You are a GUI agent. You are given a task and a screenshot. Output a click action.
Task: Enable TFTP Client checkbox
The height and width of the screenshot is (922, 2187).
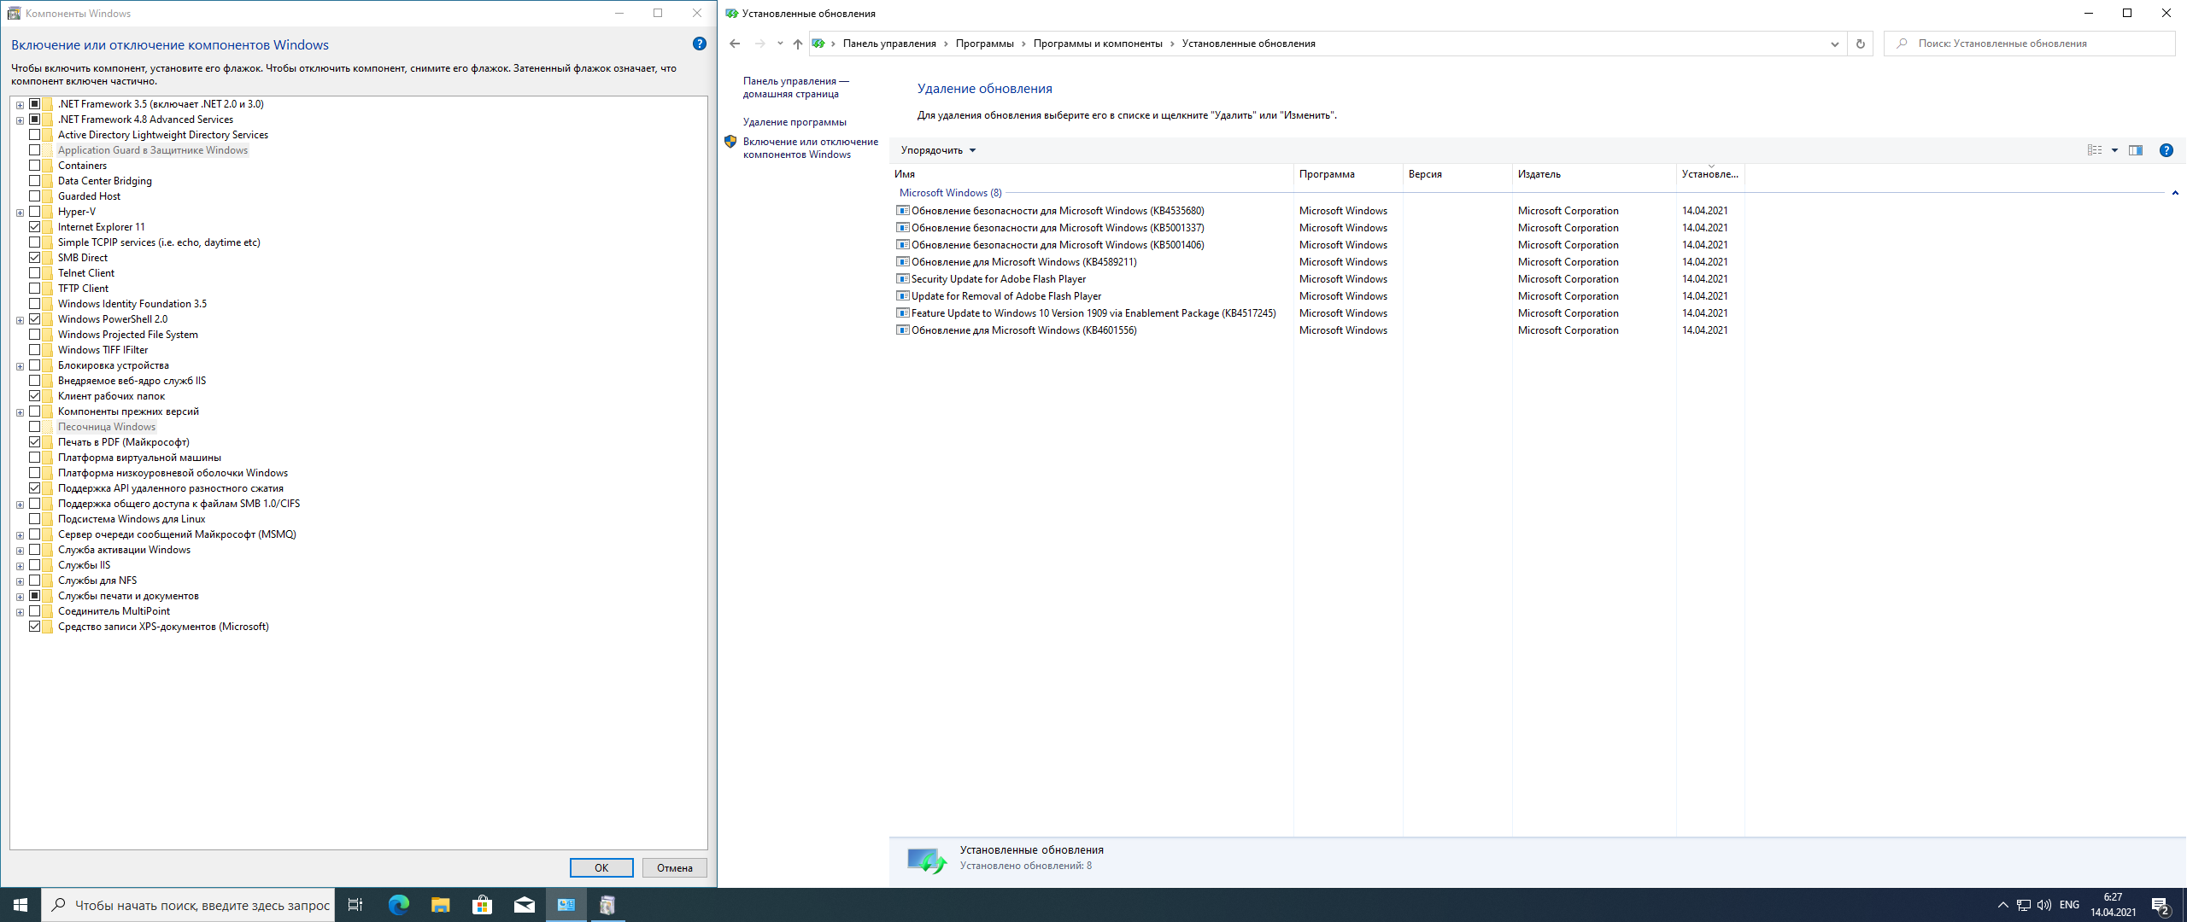point(35,289)
